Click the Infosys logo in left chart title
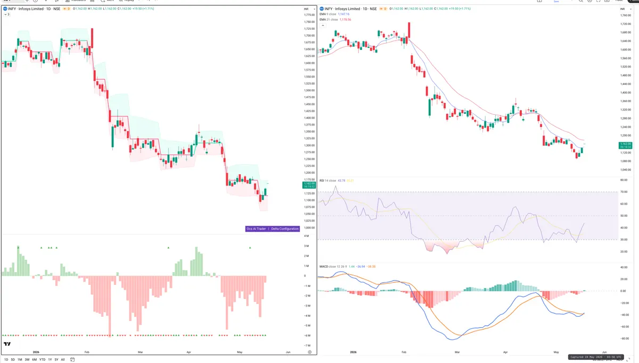The height and width of the screenshot is (363, 639). 5,9
